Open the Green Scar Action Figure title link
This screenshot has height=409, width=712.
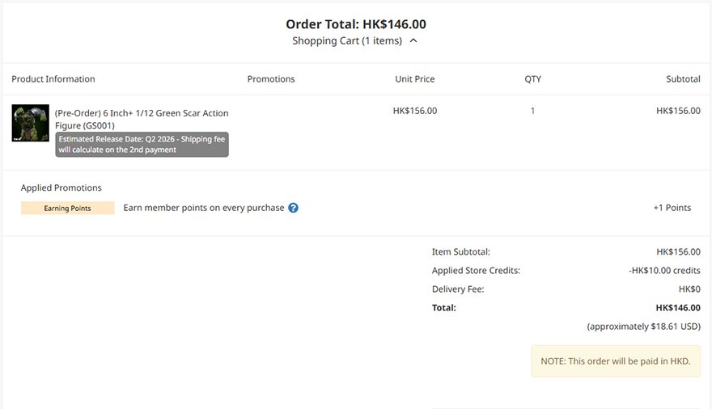[x=142, y=120]
